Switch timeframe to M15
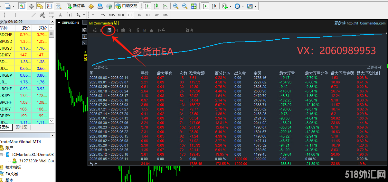The height and width of the screenshot is (182, 388). (112, 15)
